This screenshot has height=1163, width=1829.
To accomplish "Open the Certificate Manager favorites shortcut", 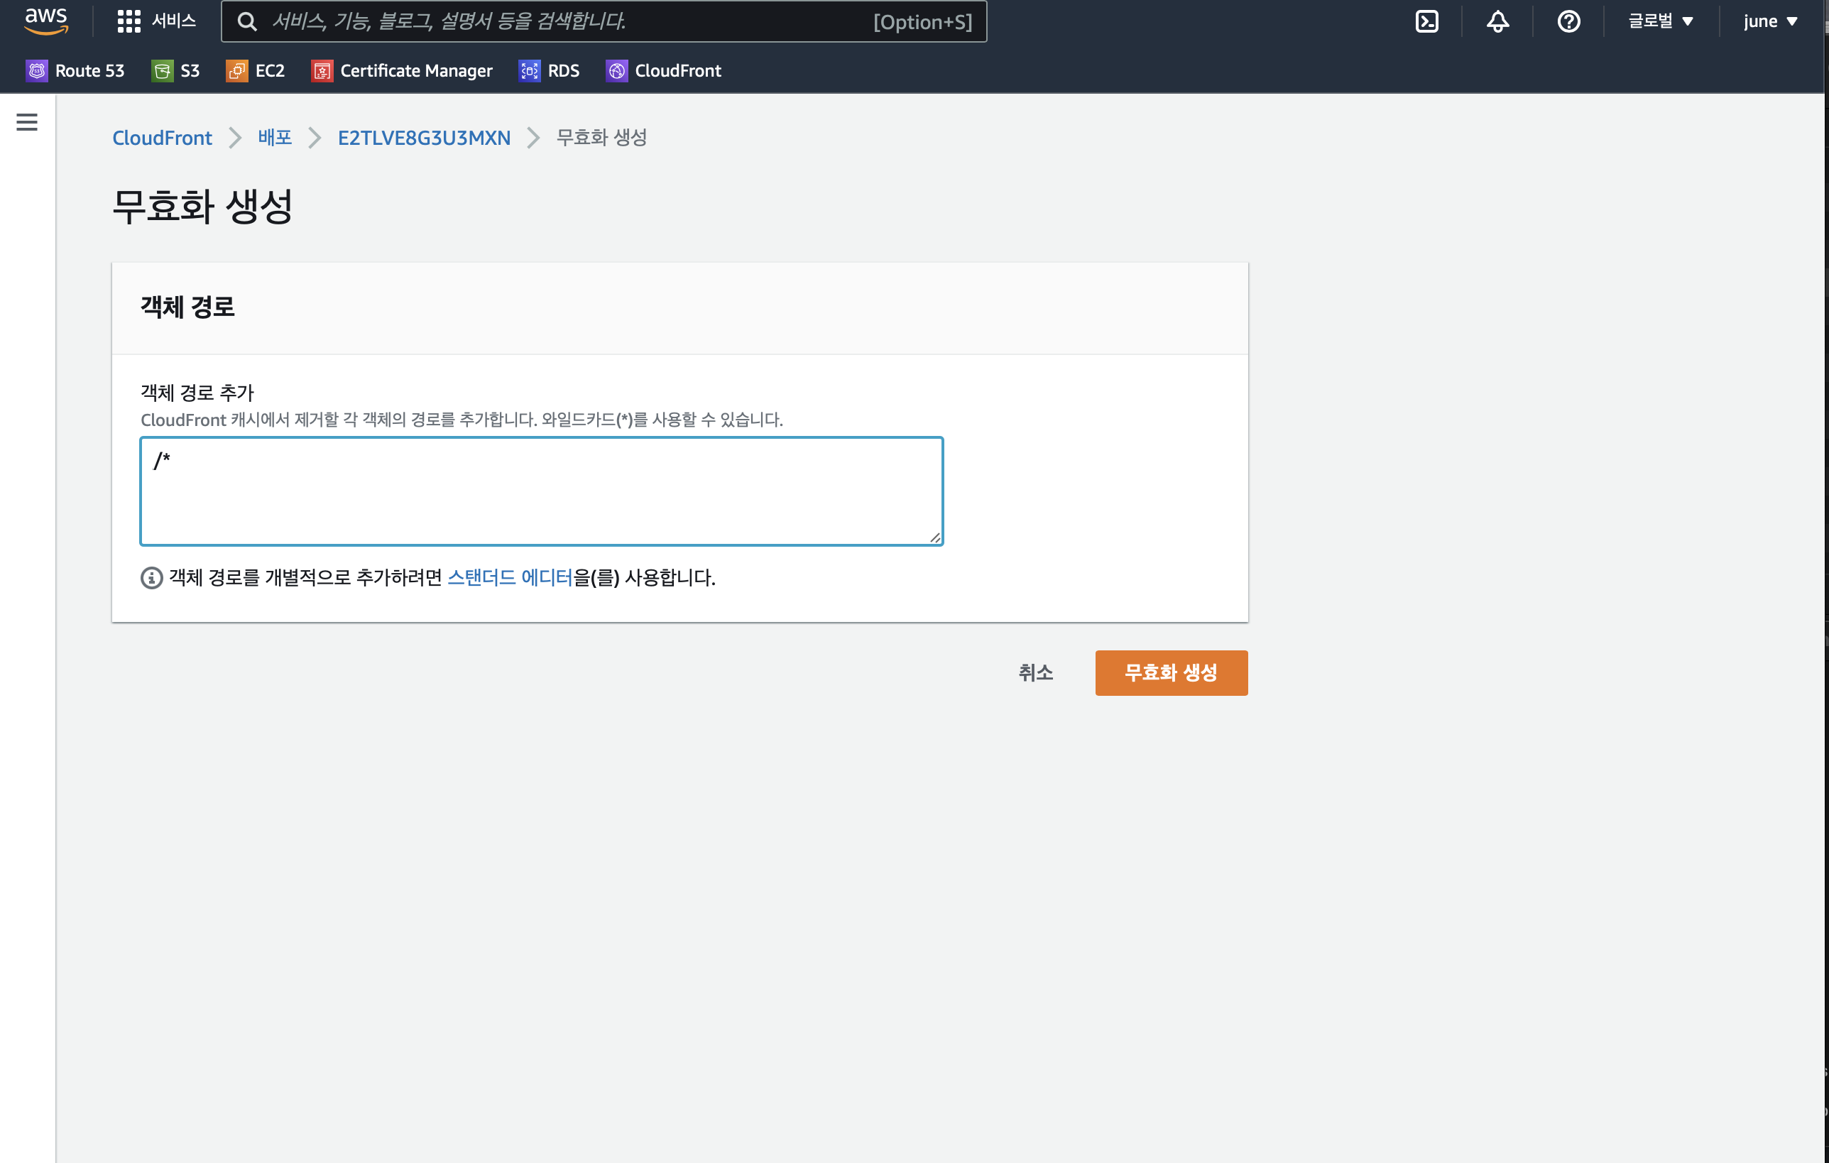I will tap(402, 70).
